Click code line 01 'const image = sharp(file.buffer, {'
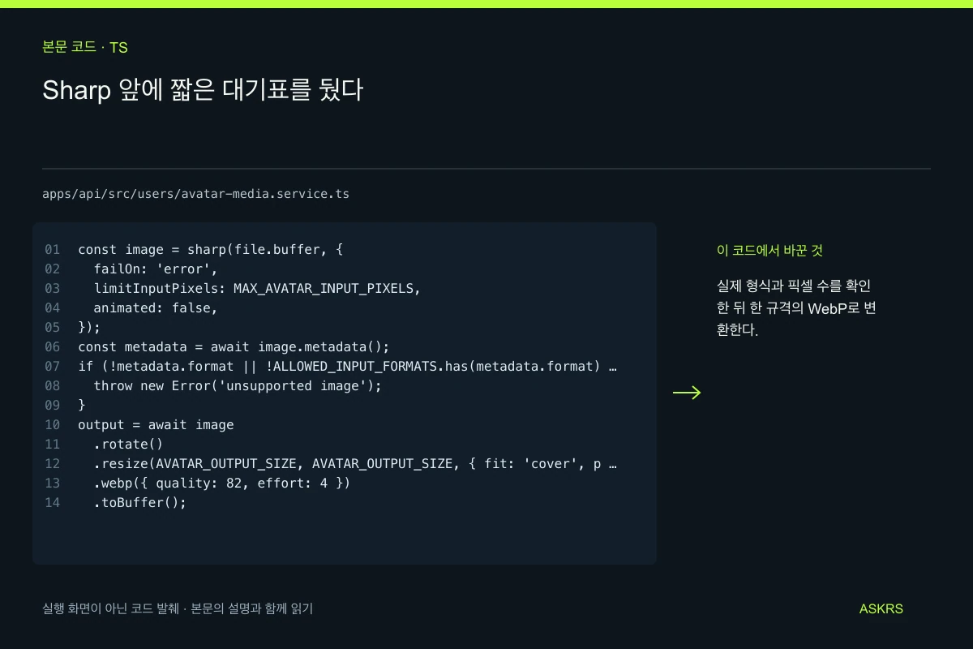Image resolution: width=973 pixels, height=649 pixels. click(211, 249)
